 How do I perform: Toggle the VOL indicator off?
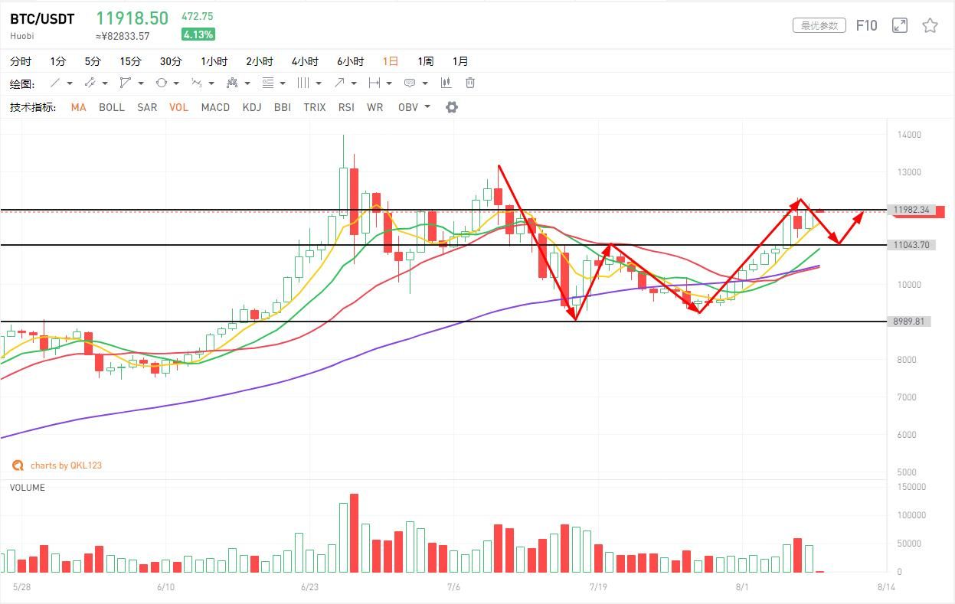point(178,107)
